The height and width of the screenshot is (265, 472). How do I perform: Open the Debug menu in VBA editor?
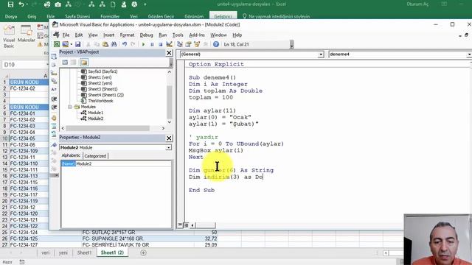pyautogui.click(x=146, y=35)
